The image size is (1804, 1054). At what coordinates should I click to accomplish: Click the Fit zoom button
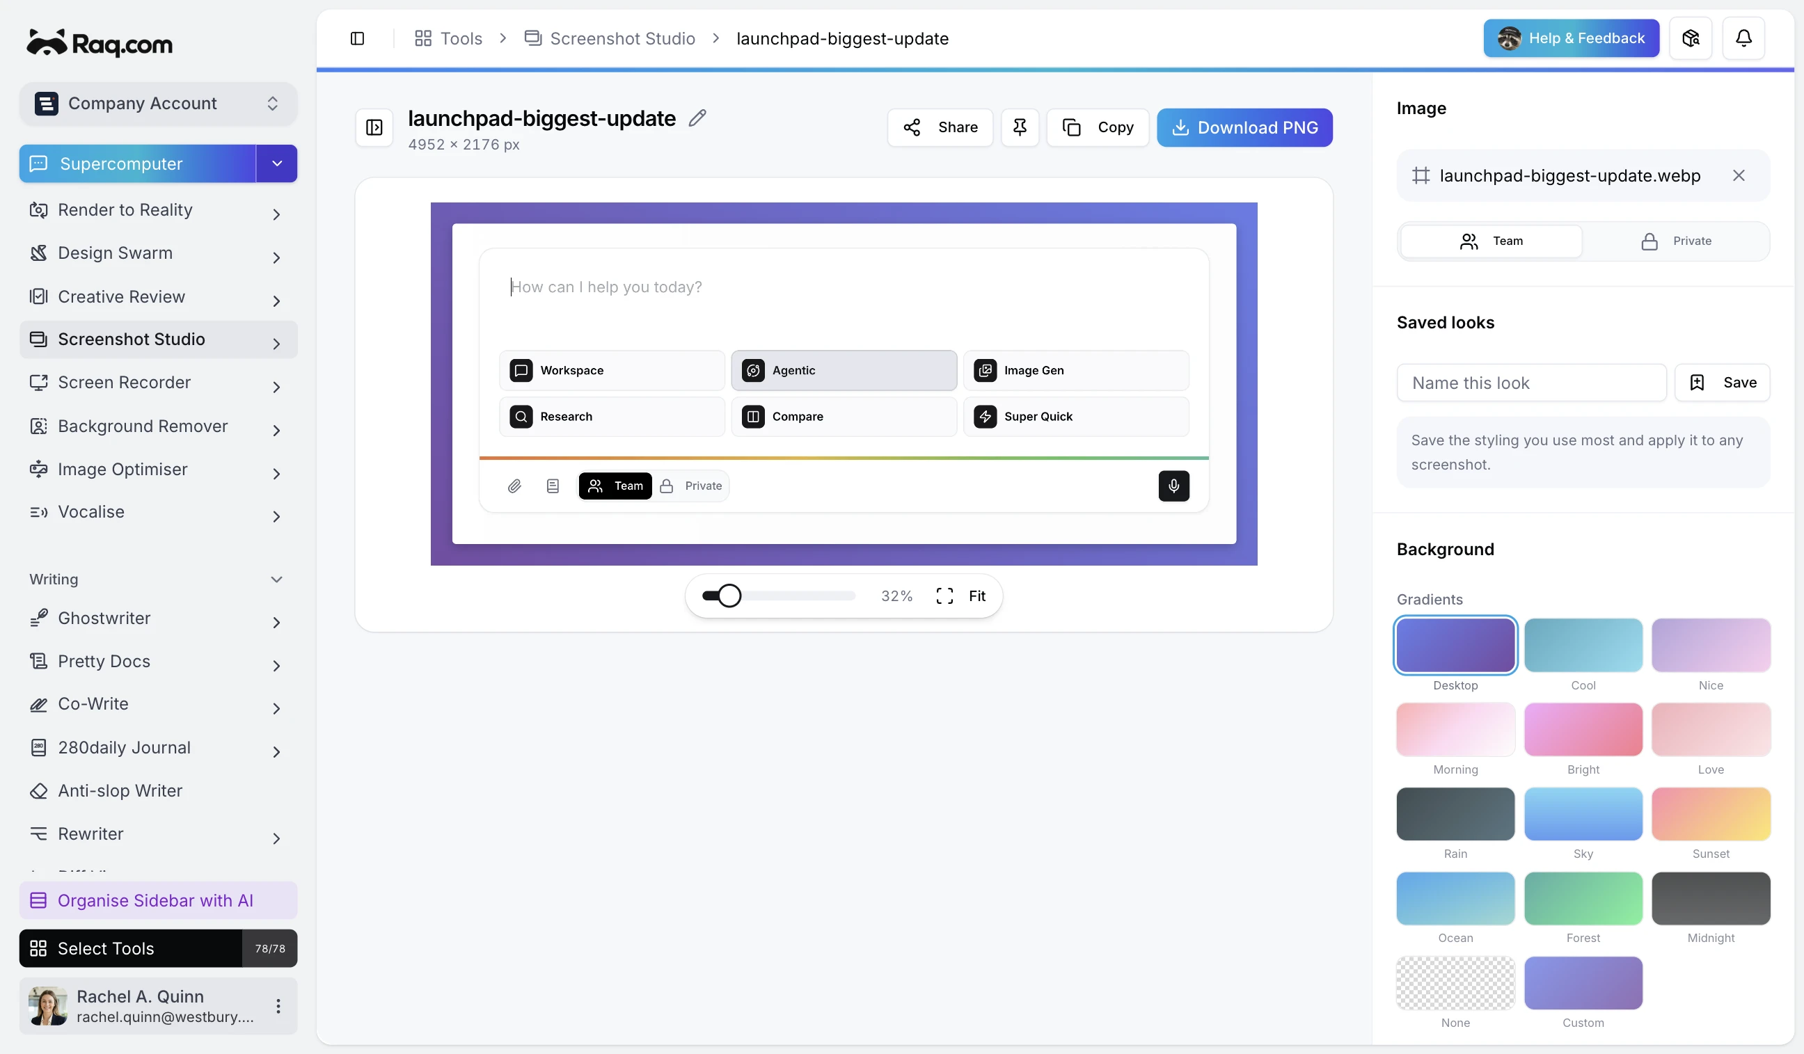[x=960, y=596]
